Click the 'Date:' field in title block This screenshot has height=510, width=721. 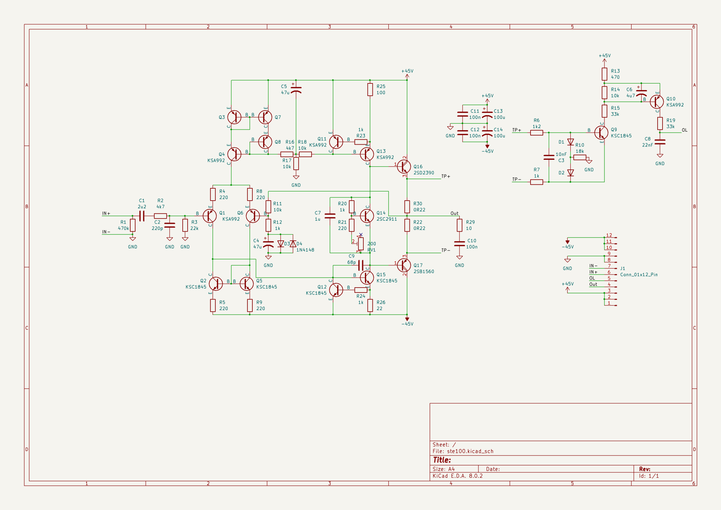pos(493,469)
